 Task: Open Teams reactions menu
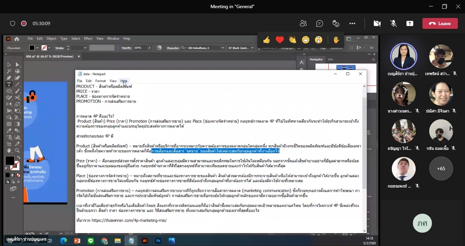pos(336,23)
